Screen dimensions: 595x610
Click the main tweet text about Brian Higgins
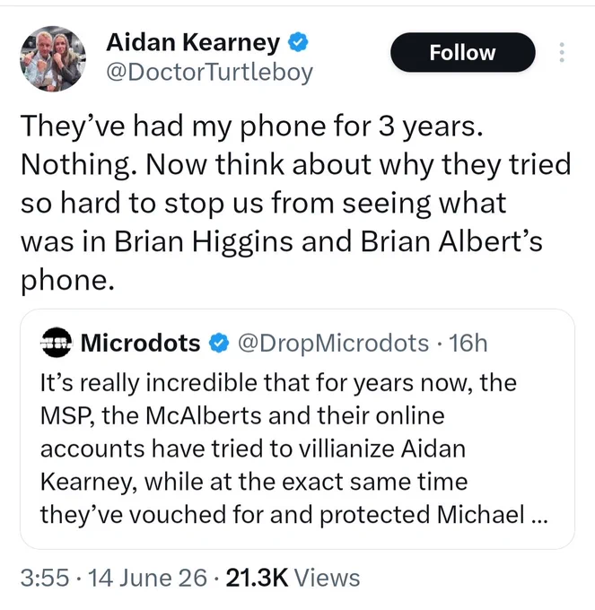[x=296, y=203]
